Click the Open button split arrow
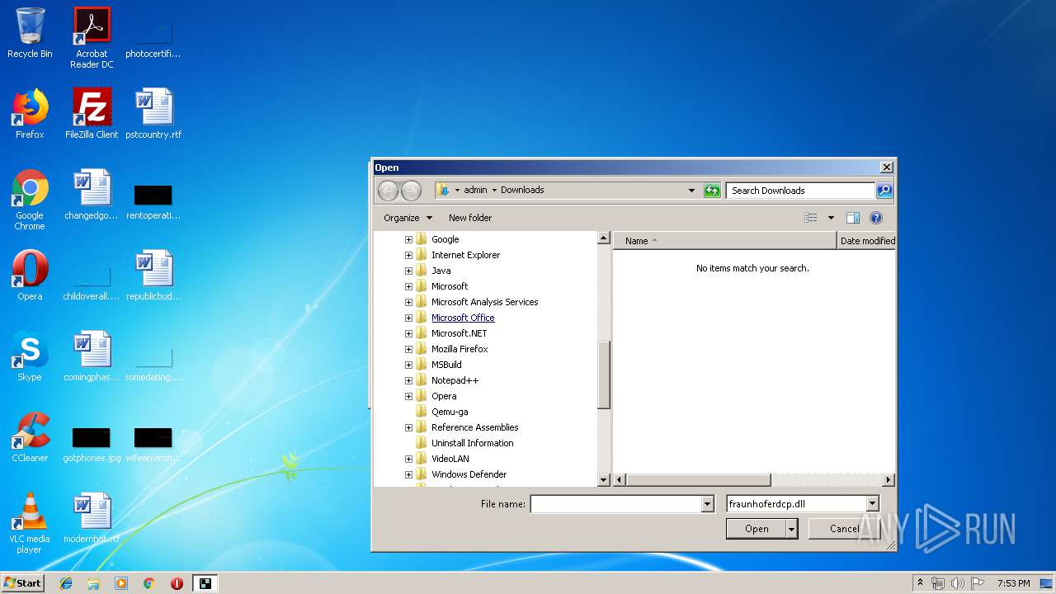 792,529
